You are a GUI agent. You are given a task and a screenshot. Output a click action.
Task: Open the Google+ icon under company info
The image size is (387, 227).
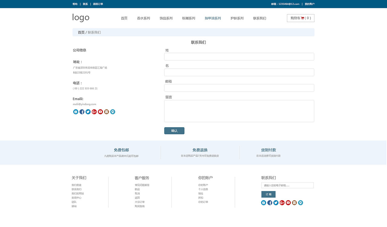pos(94,112)
